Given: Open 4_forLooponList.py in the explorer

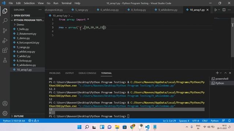Looking at the screenshot, I should [27, 43].
